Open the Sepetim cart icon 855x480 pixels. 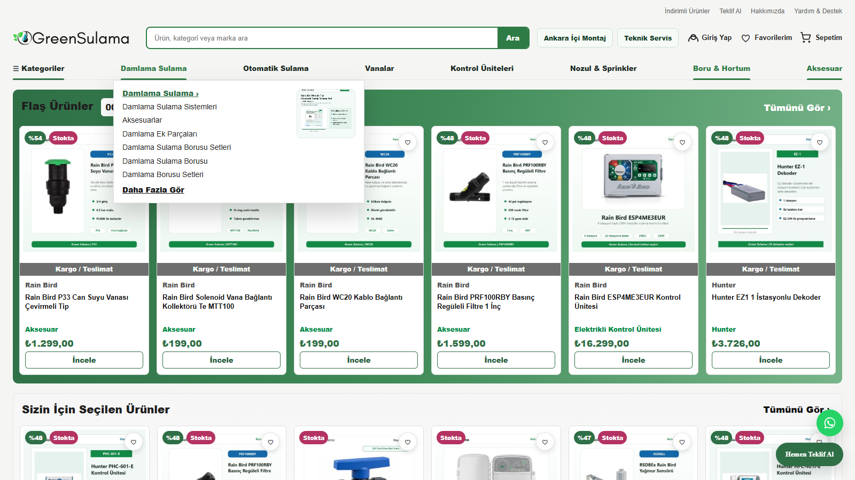(806, 38)
